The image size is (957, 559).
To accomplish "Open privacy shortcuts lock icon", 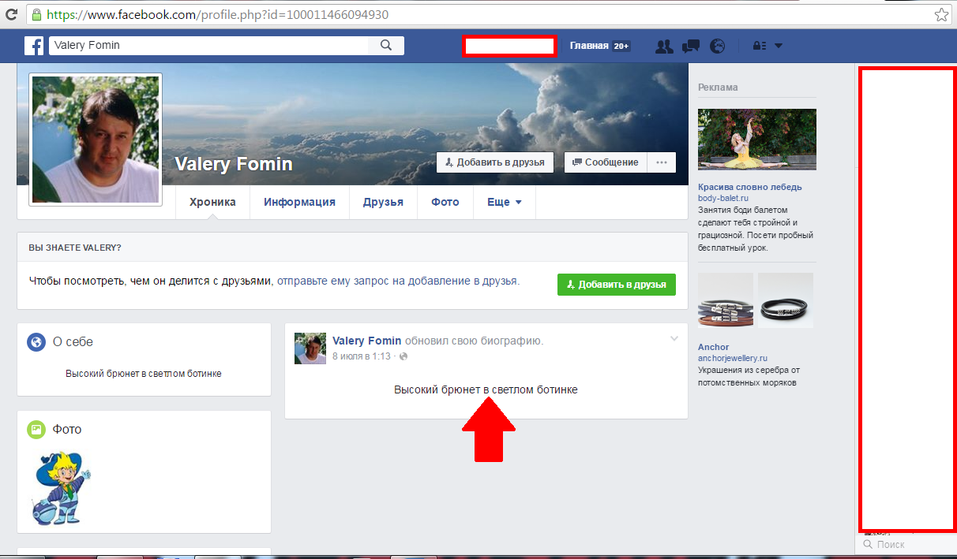I will tap(760, 46).
